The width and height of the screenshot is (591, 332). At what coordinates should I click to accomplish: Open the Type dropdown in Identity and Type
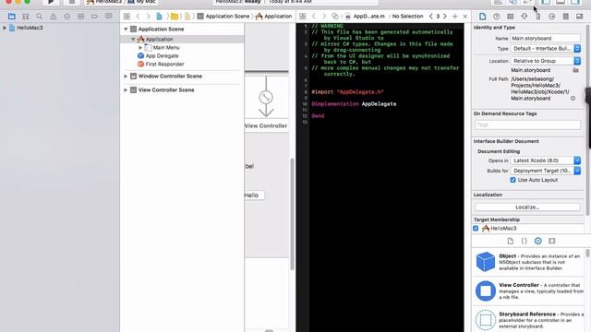point(546,49)
